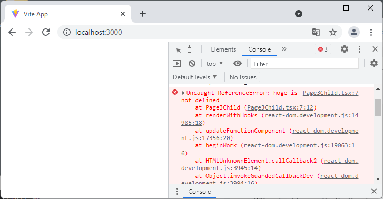Open the profile avatar menu
The image size is (383, 199).
(354, 32)
